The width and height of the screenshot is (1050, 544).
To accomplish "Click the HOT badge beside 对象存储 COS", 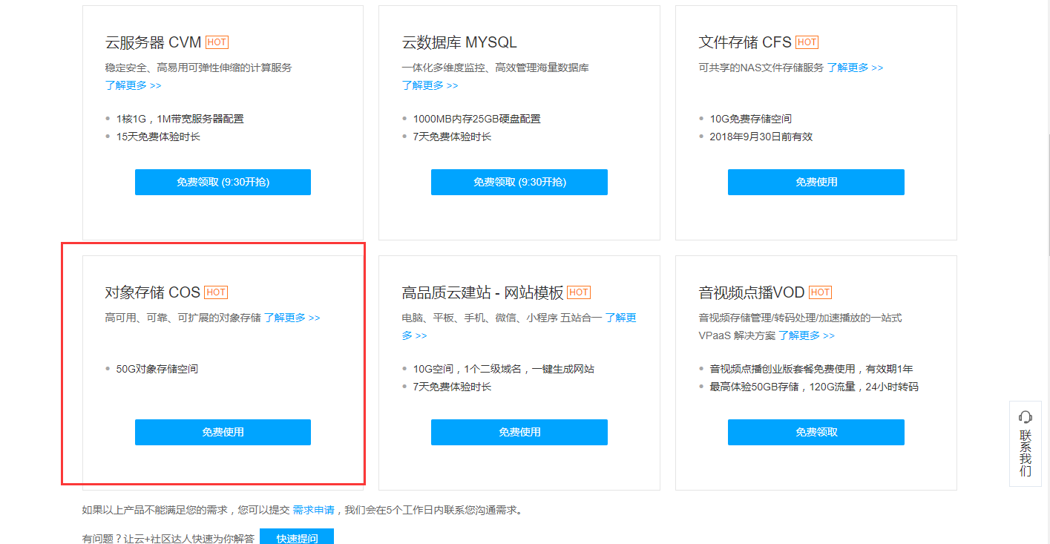I will click(216, 292).
